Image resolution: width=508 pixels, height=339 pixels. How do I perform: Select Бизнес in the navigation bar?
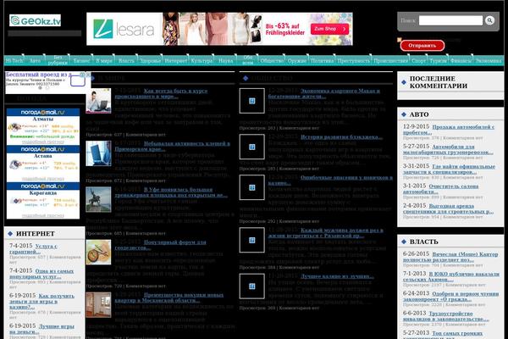pos(81,61)
